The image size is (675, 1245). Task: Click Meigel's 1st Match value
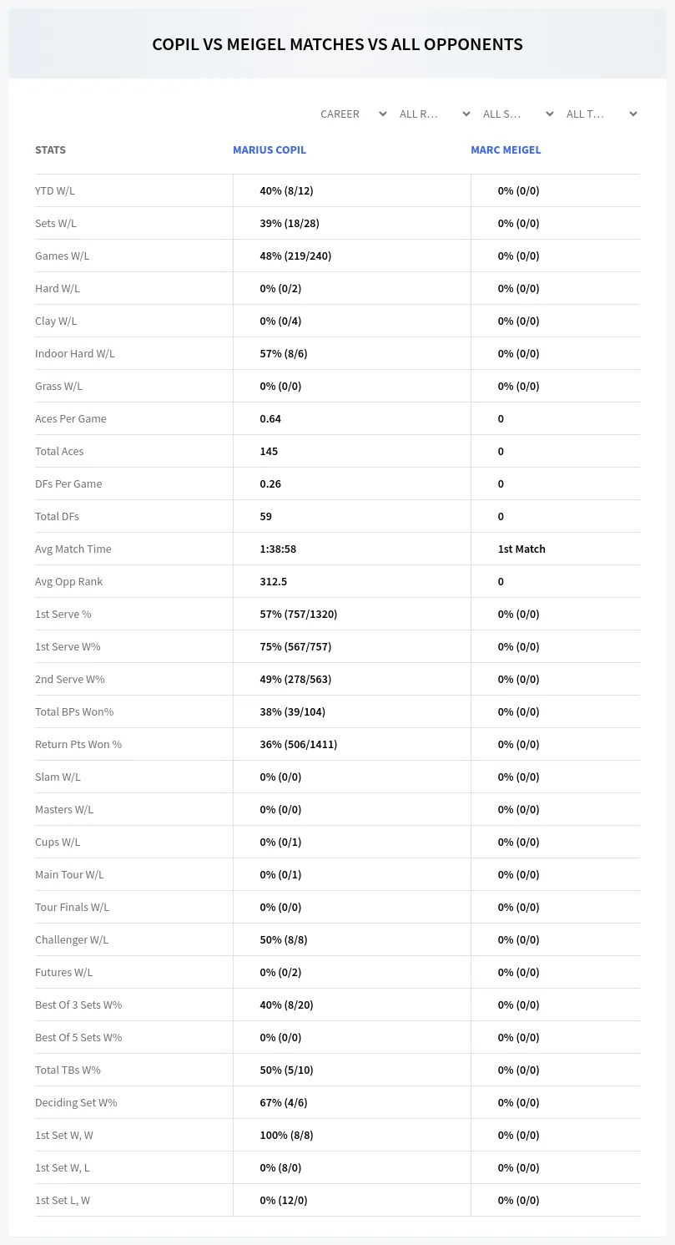click(521, 549)
